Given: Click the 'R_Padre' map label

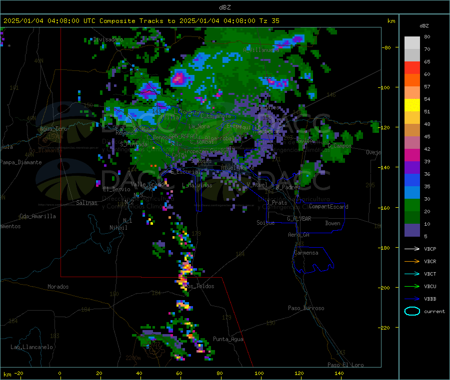Looking at the screenshot, I should pyautogui.click(x=286, y=187).
